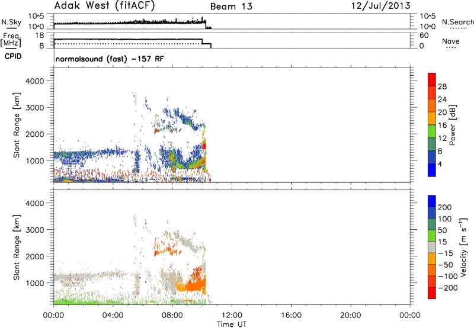
Task: Click red high-power echo near 10:00 UT
Action: click(x=204, y=146)
